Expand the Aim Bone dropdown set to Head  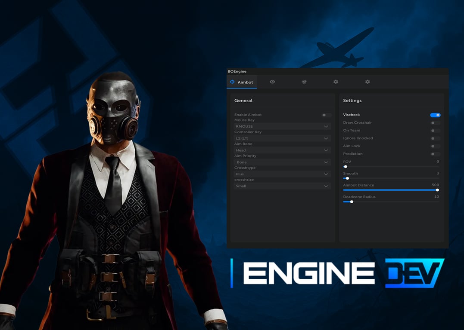(x=282, y=150)
